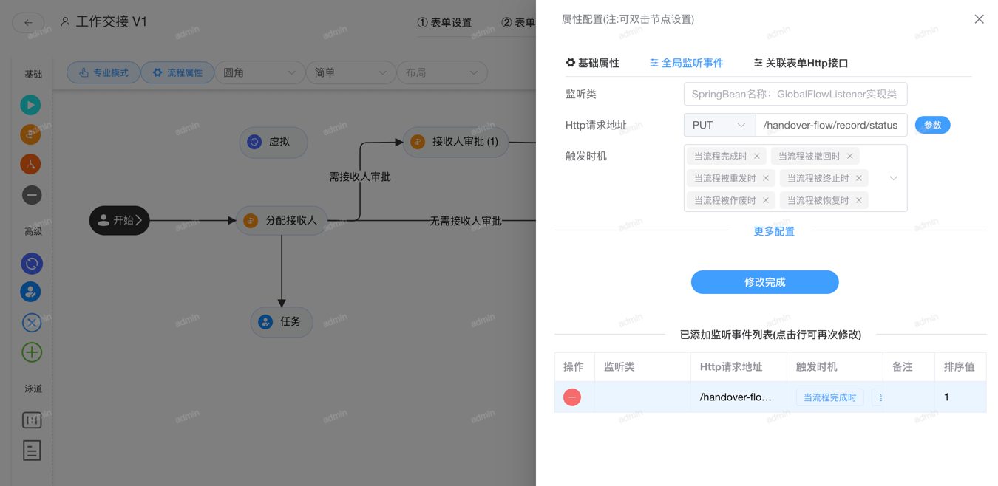The width and height of the screenshot is (998, 486).
Task: Expand the 更多配置 link
Action: coord(773,231)
